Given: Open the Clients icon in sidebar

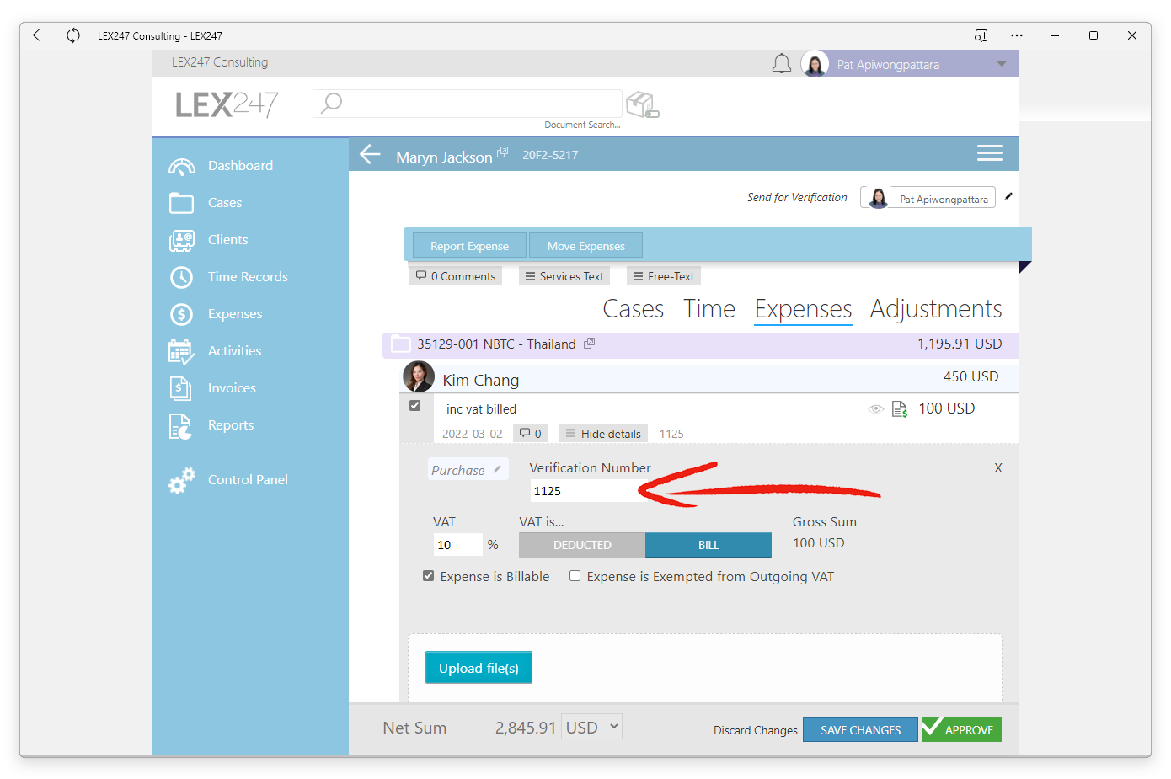Looking at the screenshot, I should 181,240.
